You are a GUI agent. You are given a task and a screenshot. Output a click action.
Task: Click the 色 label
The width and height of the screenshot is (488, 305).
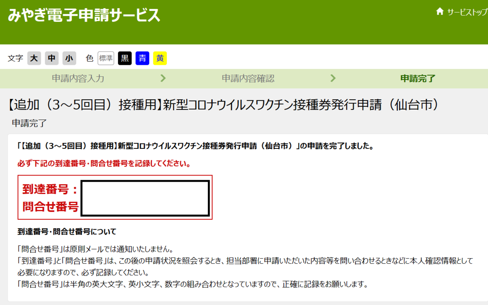point(89,58)
